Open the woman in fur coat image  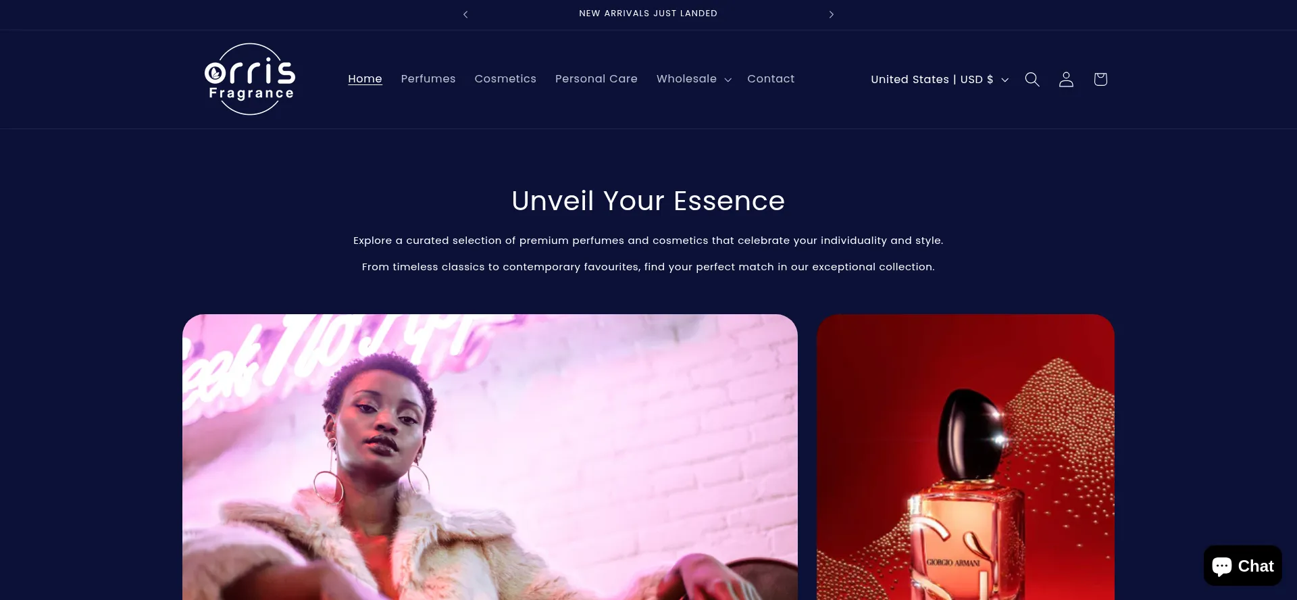pyautogui.click(x=490, y=457)
